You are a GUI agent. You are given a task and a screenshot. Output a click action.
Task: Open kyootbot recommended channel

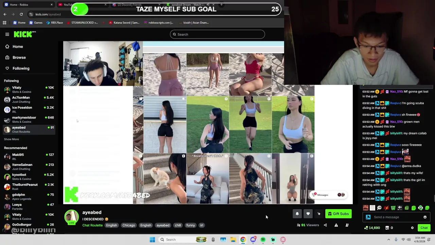(x=29, y=177)
